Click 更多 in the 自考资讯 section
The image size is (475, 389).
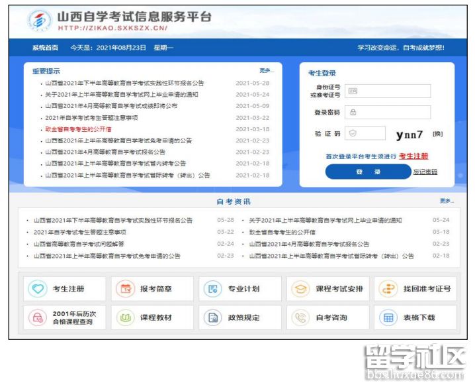click(x=447, y=201)
